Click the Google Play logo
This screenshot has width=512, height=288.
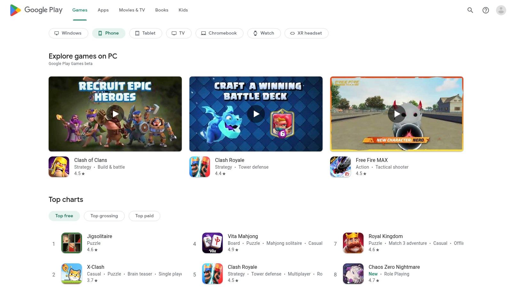36,10
